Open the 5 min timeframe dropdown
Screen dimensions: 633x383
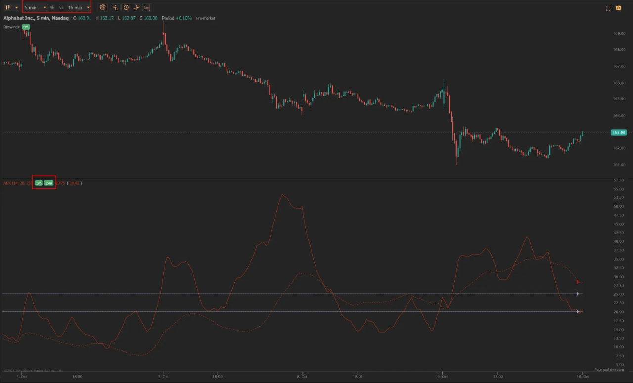click(35, 7)
